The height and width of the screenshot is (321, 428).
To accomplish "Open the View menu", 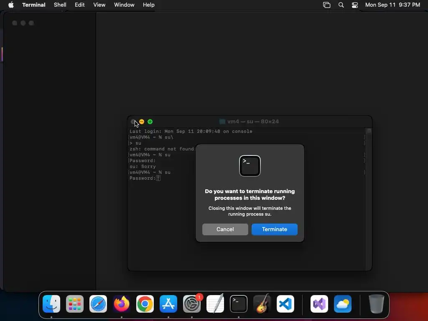I will click(x=99, y=5).
